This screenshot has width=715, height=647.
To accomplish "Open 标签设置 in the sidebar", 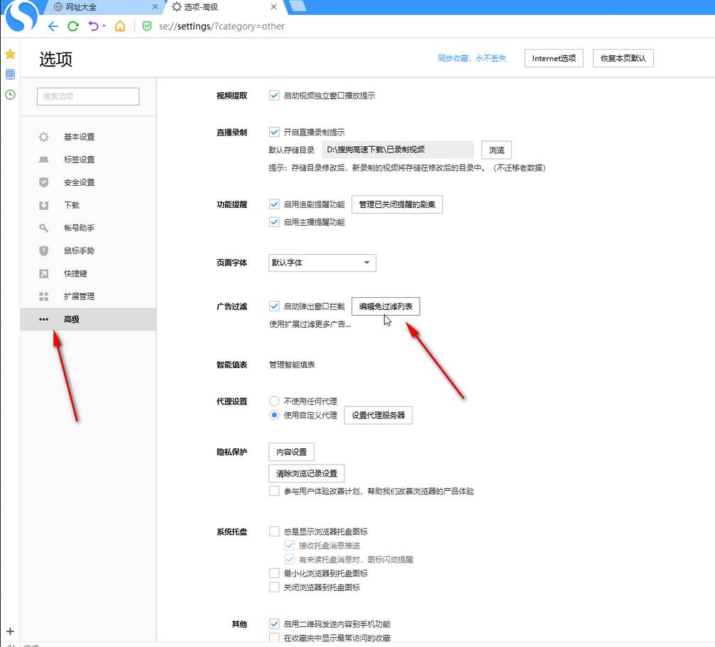I will pyautogui.click(x=88, y=160).
